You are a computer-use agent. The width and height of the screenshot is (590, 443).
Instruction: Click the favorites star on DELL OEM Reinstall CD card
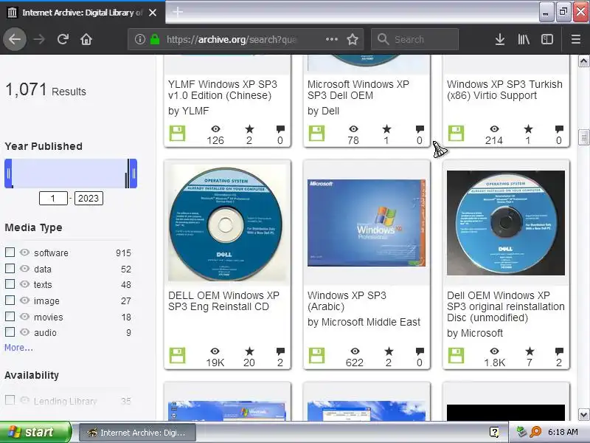[x=249, y=351]
